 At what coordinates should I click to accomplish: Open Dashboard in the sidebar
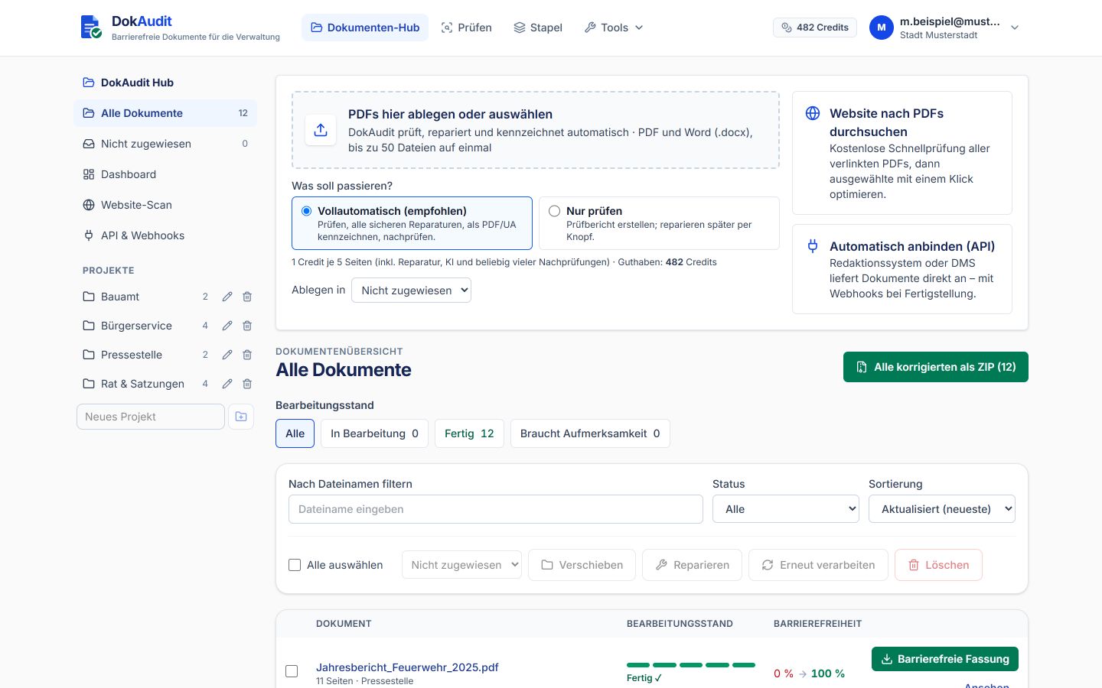click(165, 174)
